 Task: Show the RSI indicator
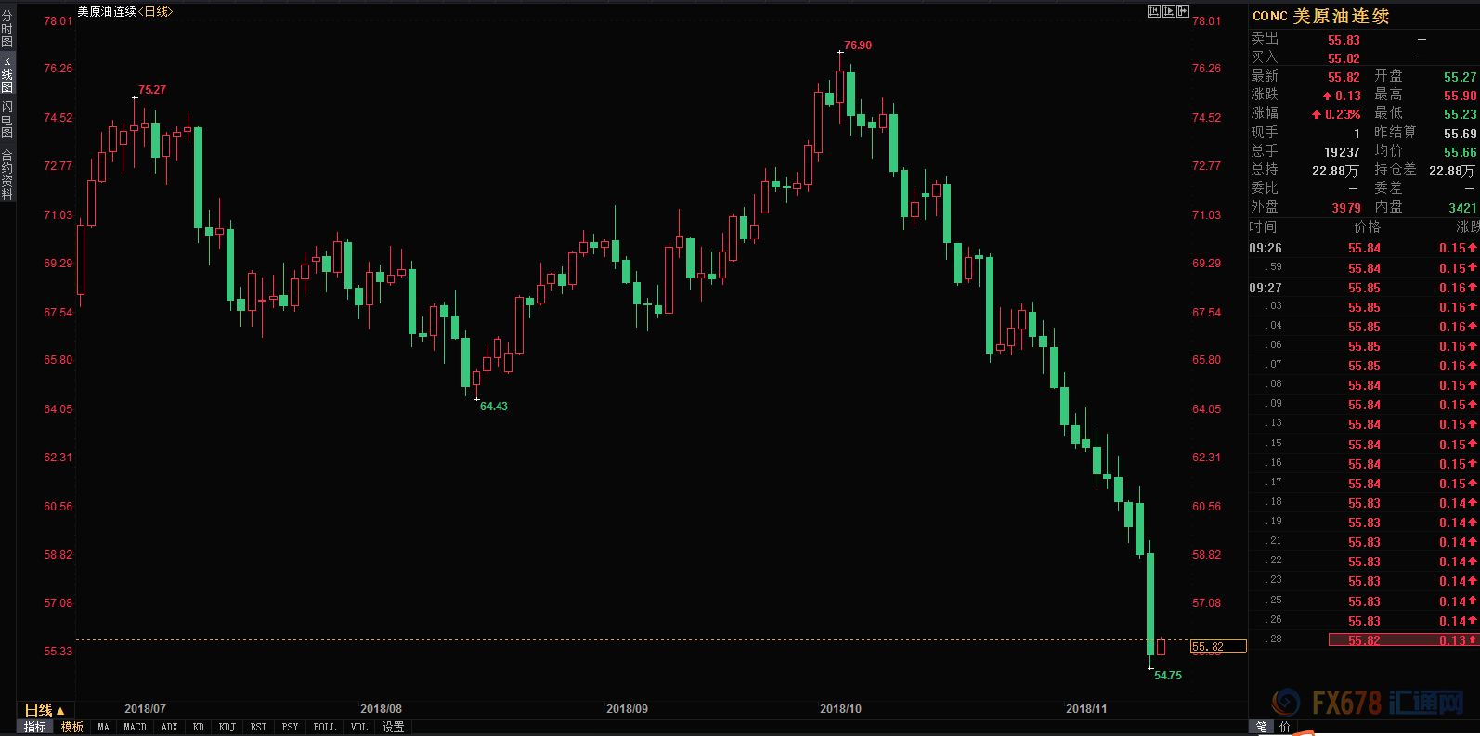click(258, 728)
